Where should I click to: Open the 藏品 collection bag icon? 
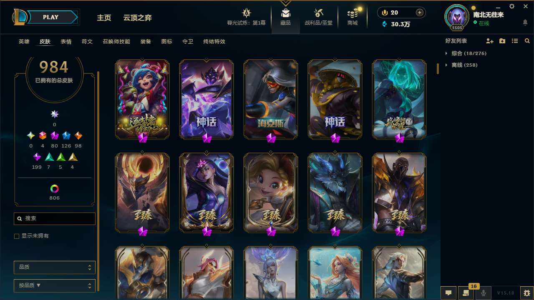[x=285, y=13]
